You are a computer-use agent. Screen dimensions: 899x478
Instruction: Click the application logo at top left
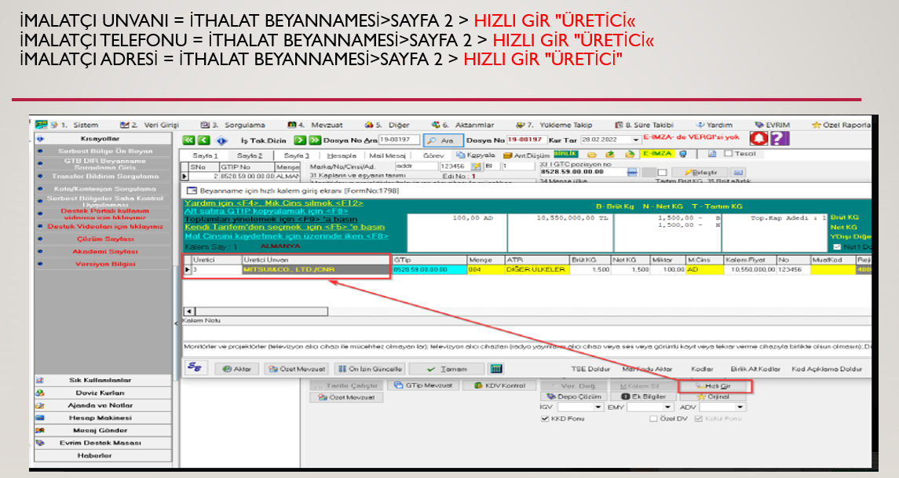(42, 124)
